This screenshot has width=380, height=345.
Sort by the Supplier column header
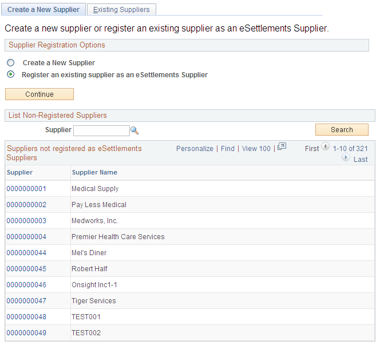coord(19,172)
